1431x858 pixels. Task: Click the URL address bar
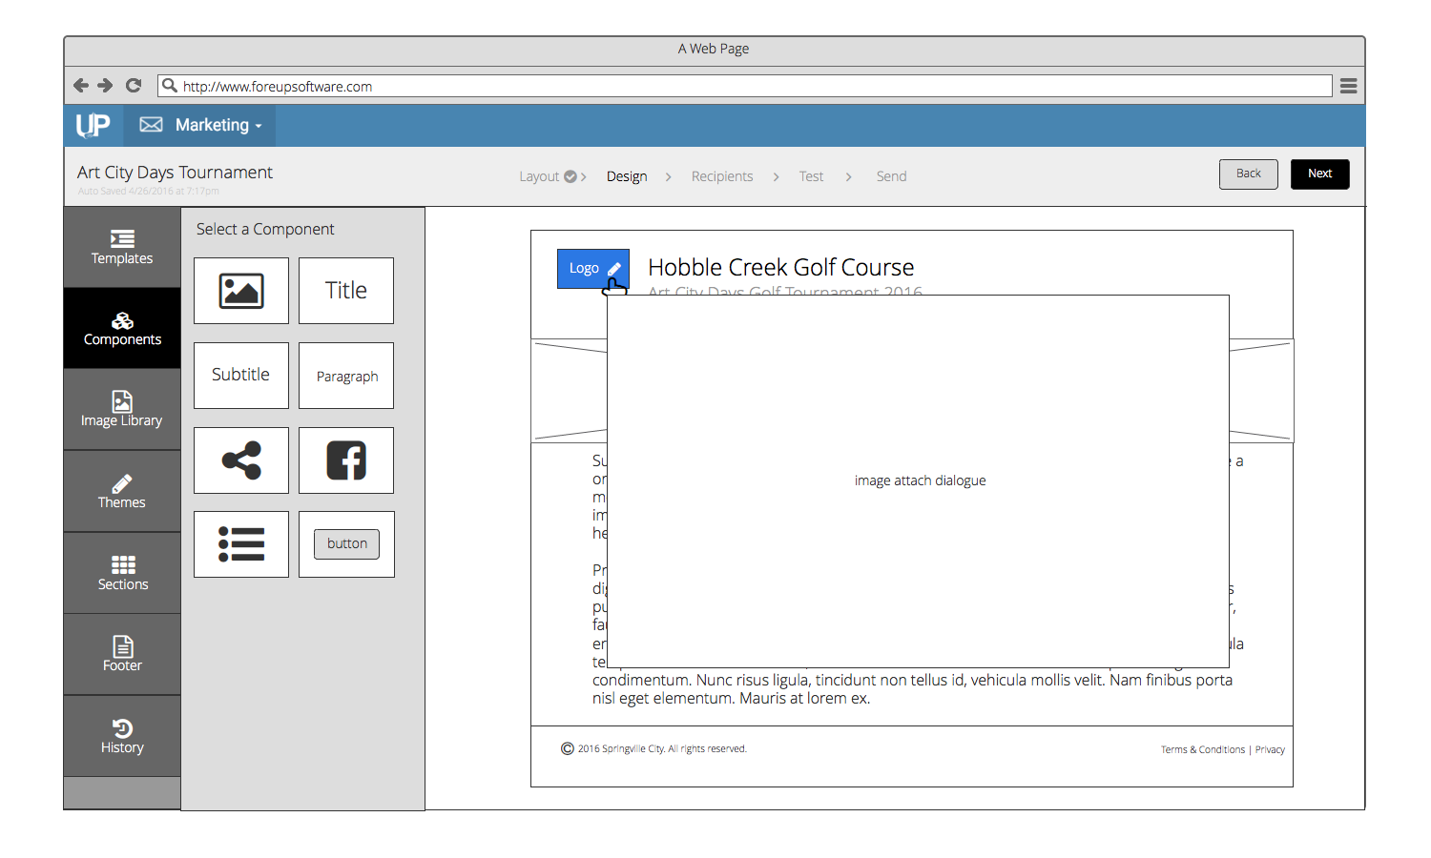(x=744, y=86)
